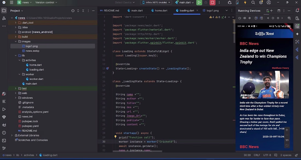Run the app with the green play button

coord(199,2)
